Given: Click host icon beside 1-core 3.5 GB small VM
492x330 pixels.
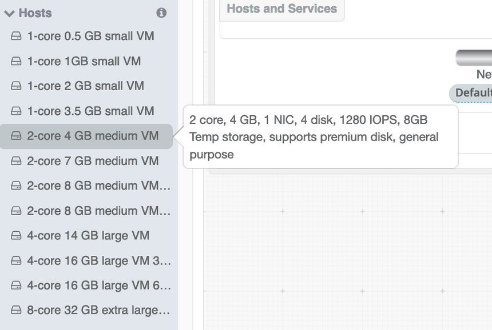Looking at the screenshot, I should 16,111.
